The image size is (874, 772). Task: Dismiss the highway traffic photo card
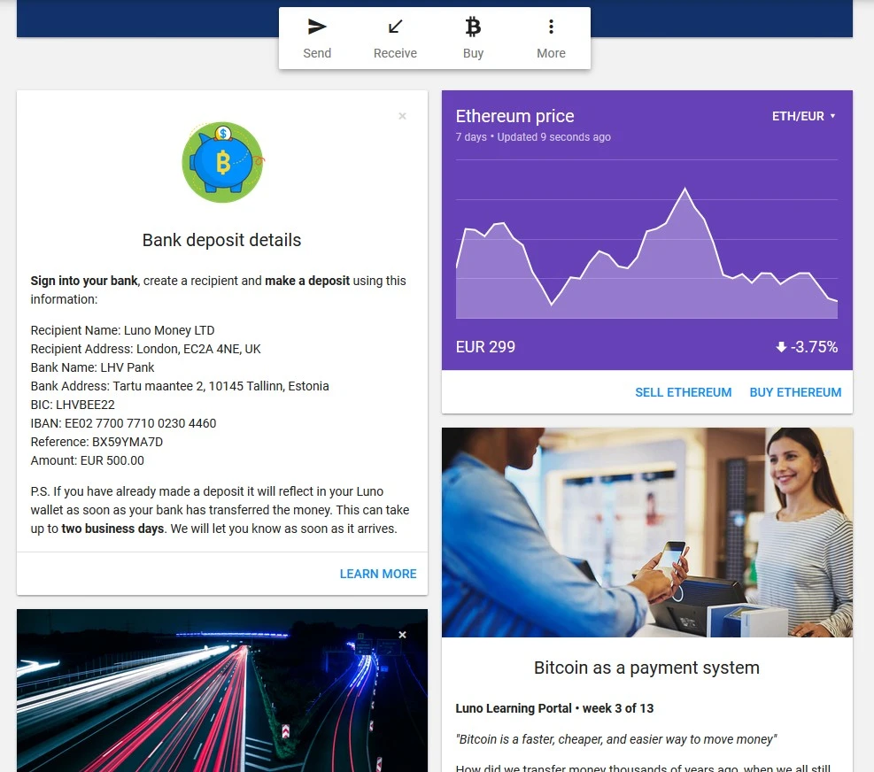coord(402,634)
